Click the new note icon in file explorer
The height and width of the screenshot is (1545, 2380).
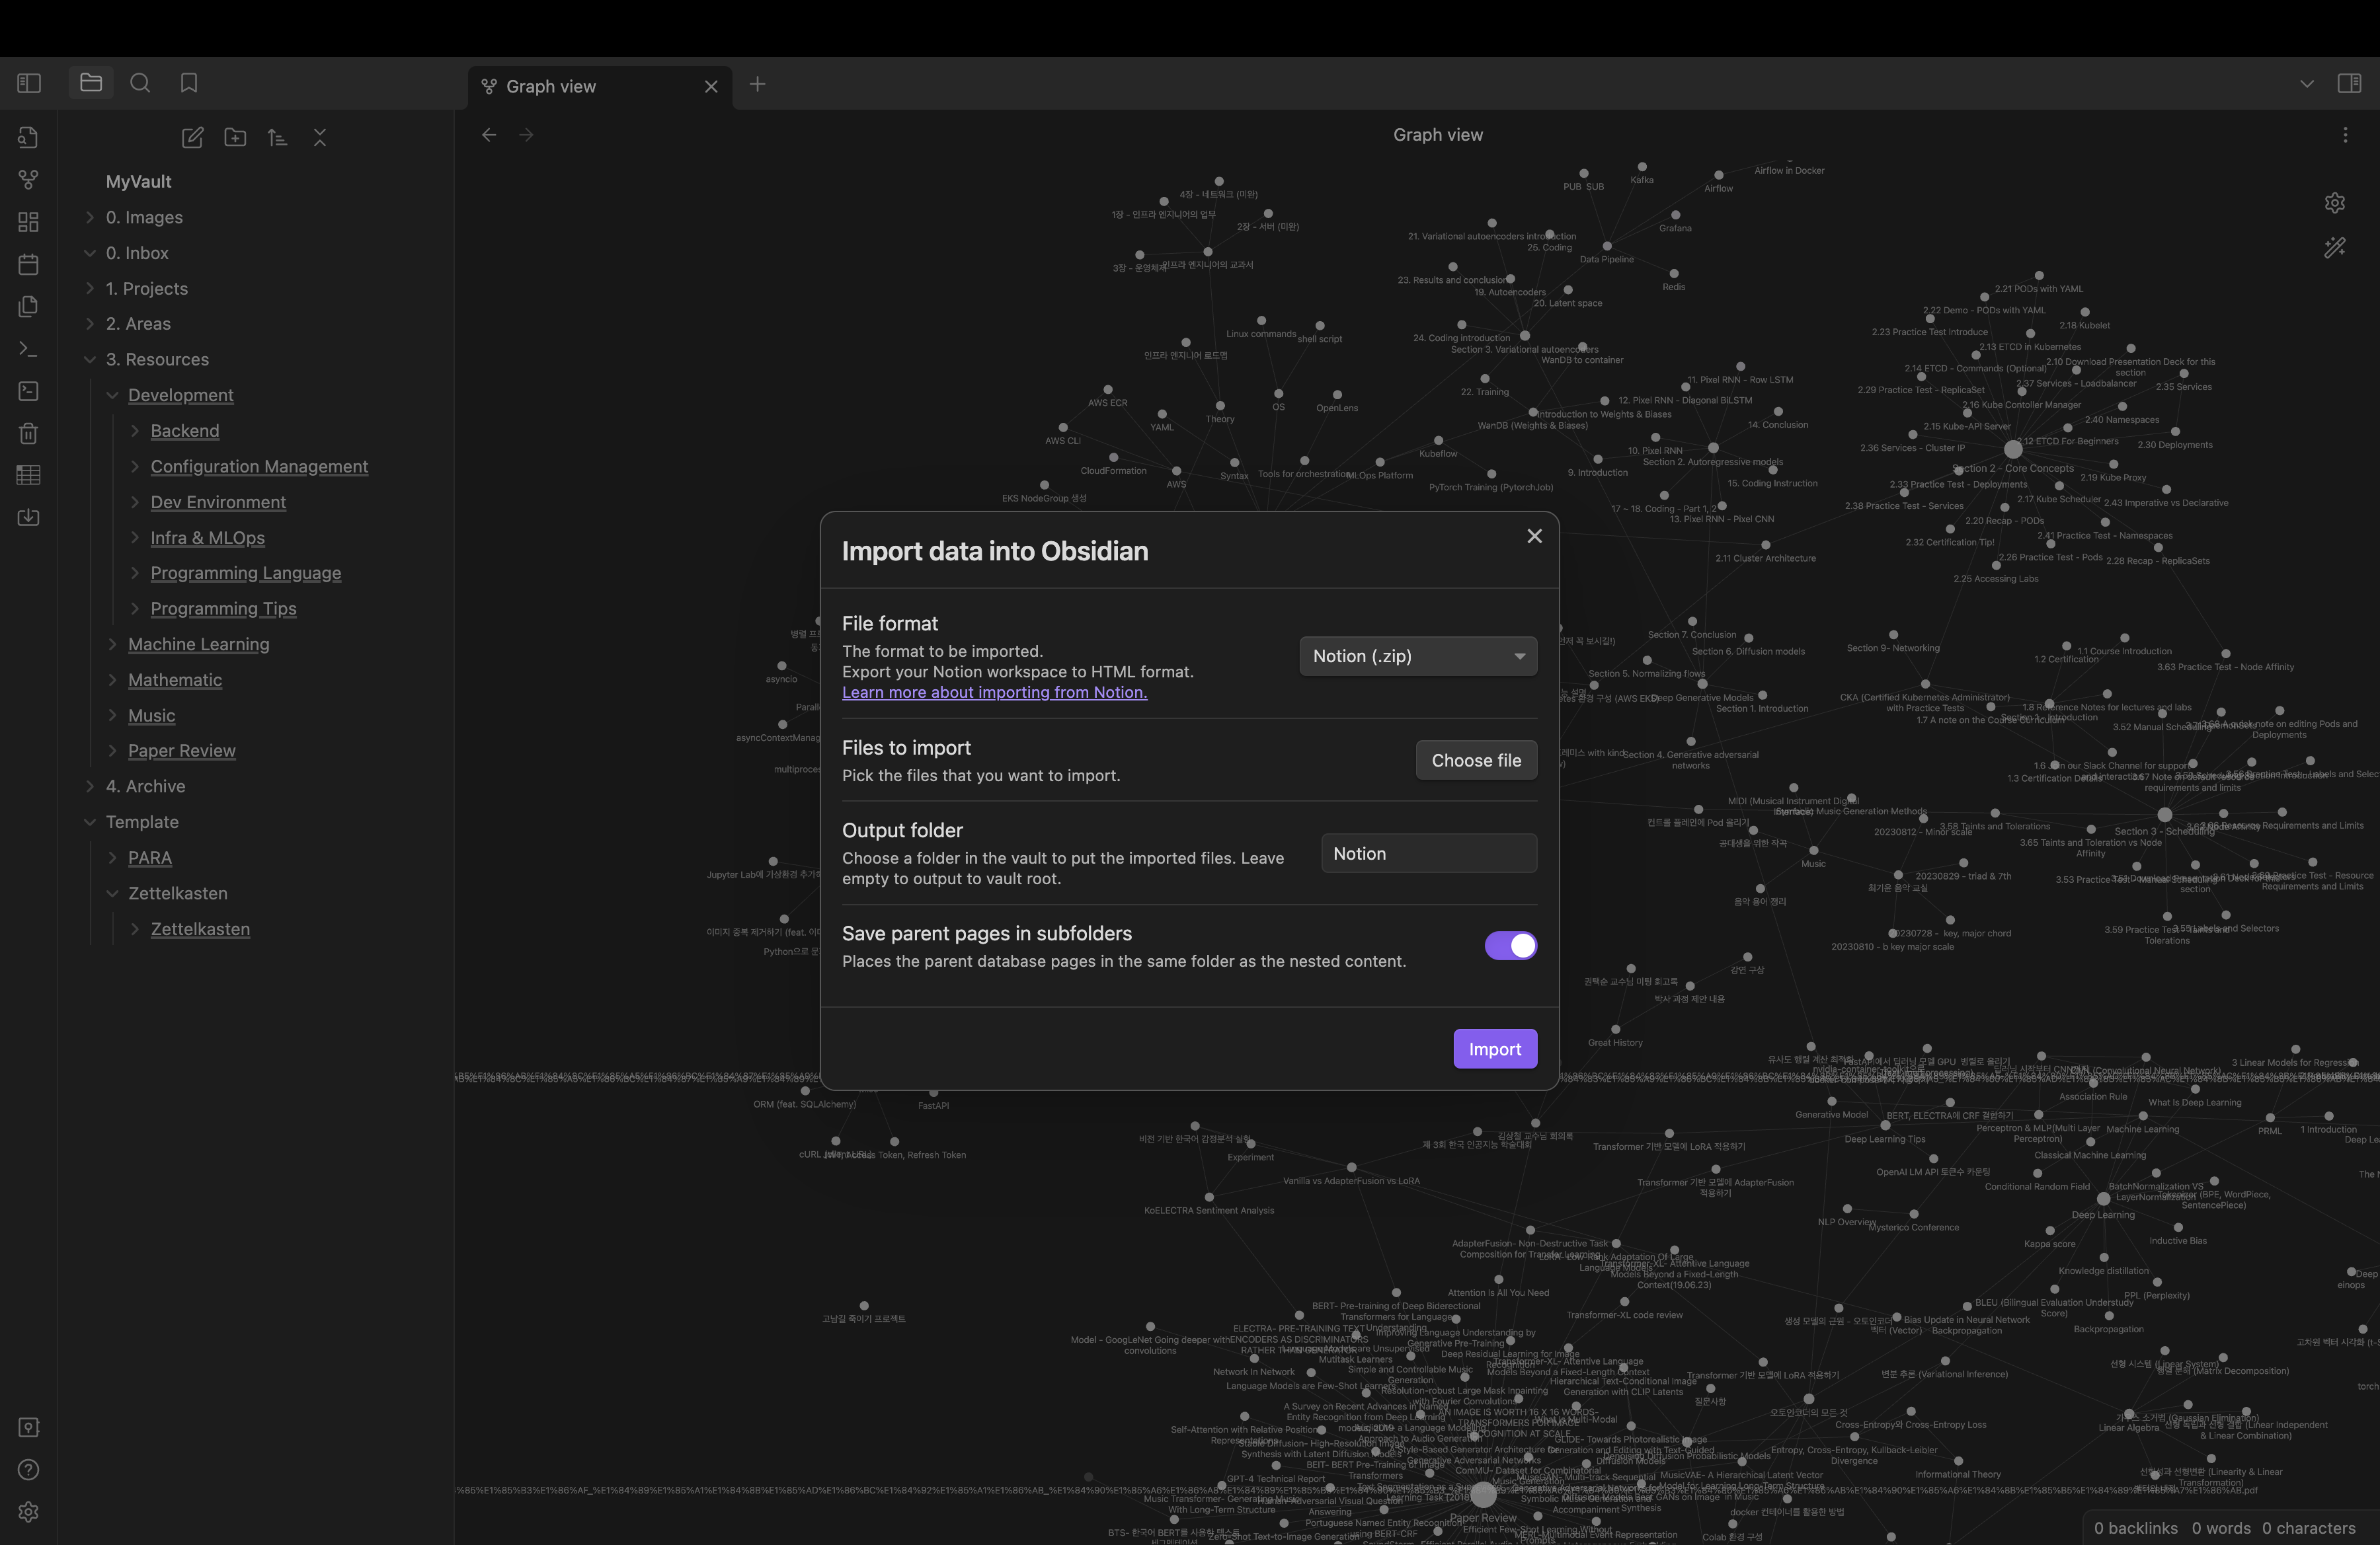point(192,138)
